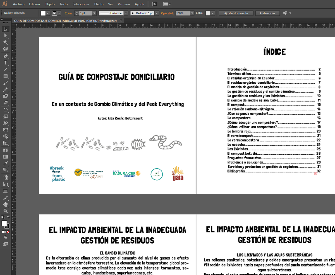Open the Archivo menu
Screen dimensions: 335x275
[19, 4]
